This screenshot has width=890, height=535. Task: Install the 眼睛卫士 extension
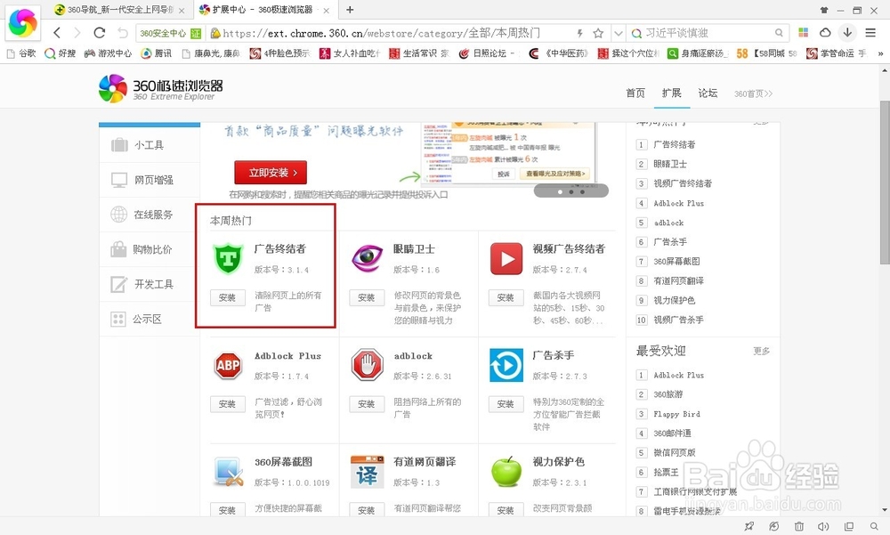coord(366,297)
